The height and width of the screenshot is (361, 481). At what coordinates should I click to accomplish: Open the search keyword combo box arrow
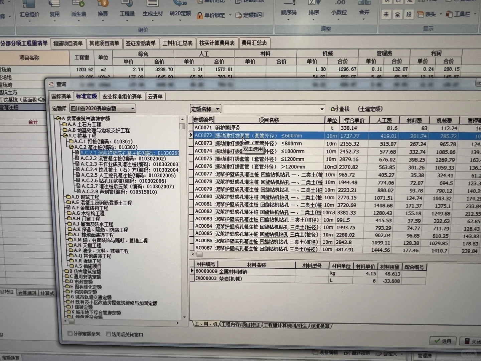click(x=322, y=109)
